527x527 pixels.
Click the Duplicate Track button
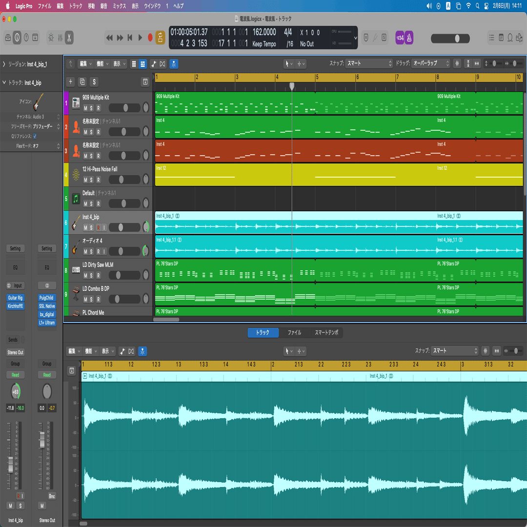coord(82,81)
